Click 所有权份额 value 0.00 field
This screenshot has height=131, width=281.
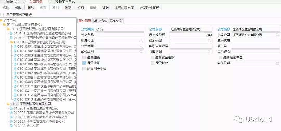coord(191,35)
